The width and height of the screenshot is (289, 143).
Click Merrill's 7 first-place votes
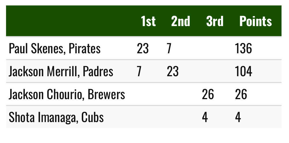[139, 71]
